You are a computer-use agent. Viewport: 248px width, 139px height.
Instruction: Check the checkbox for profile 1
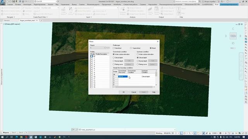91,58
